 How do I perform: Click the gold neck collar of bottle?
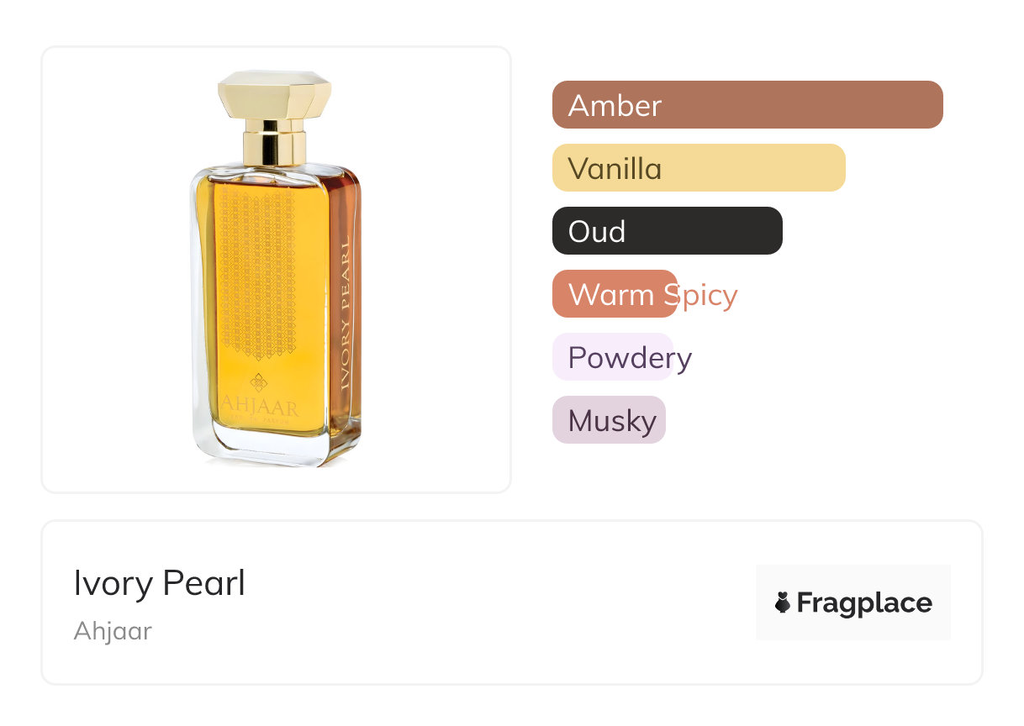click(275, 143)
